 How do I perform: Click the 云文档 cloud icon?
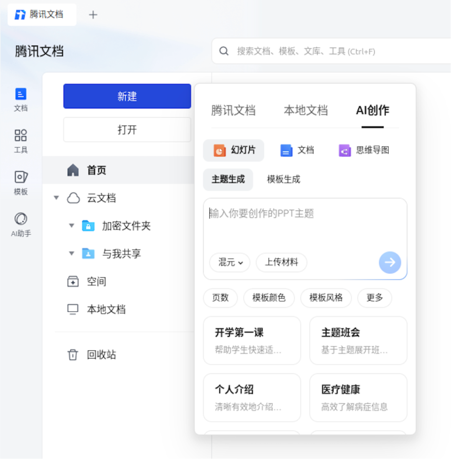coord(73,198)
